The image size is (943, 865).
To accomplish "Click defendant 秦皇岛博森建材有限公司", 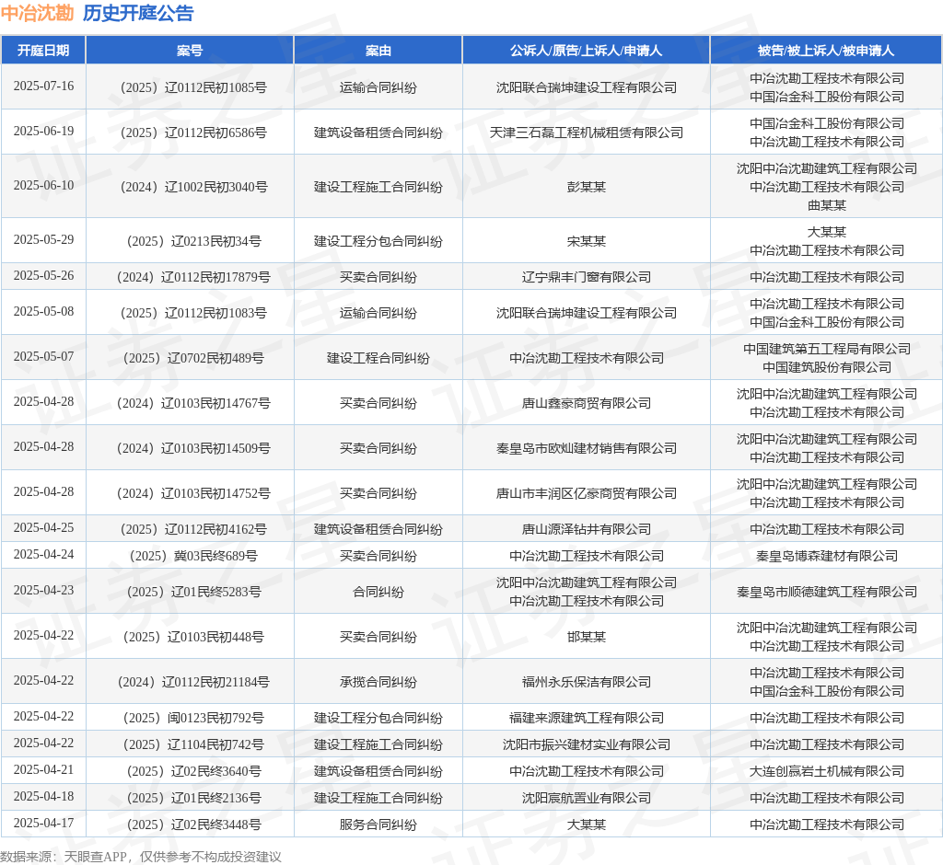I will coord(827,556).
